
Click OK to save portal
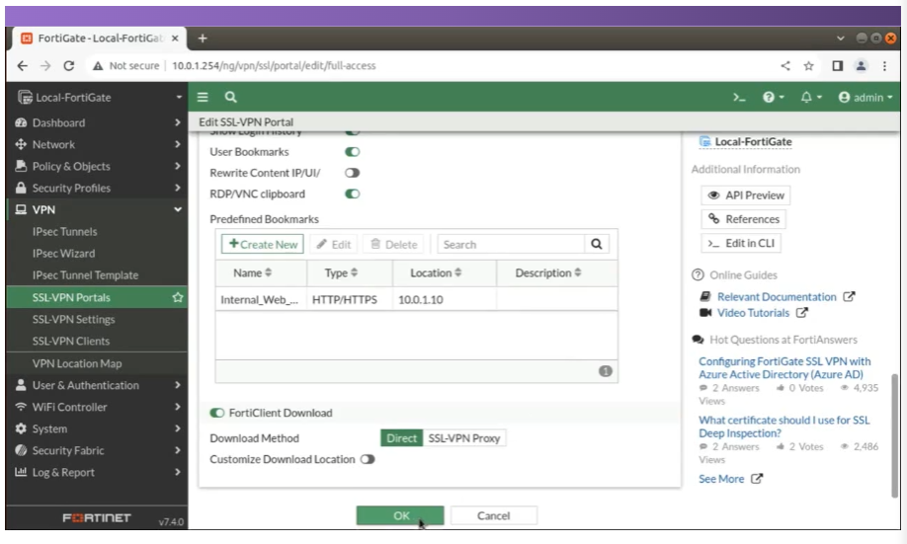[400, 515]
